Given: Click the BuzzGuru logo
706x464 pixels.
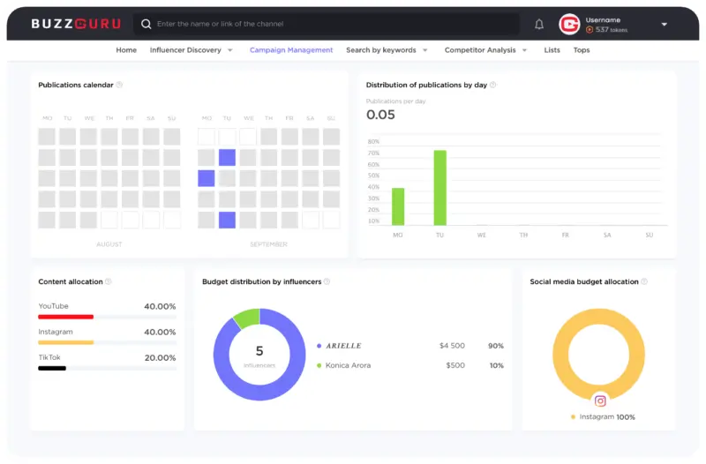Looking at the screenshot, I should [76, 25].
